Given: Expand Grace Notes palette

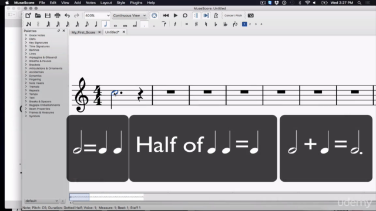Looking at the screenshot, I should tap(26, 35).
